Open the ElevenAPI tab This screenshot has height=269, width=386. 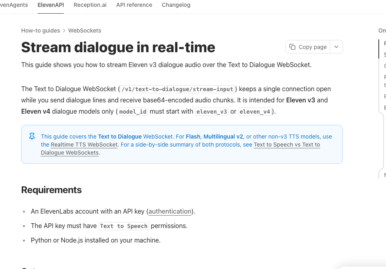[x=51, y=5]
